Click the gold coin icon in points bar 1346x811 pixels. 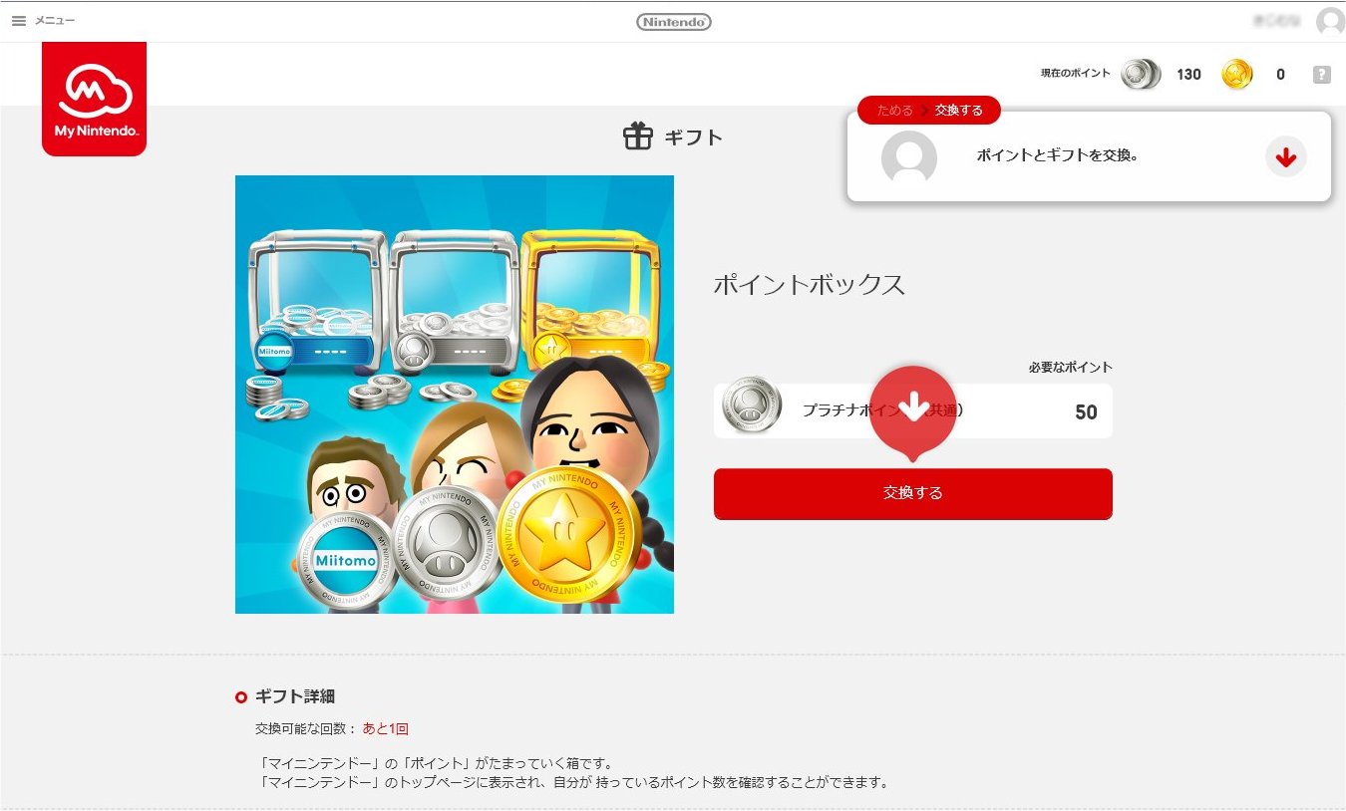[x=1236, y=74]
